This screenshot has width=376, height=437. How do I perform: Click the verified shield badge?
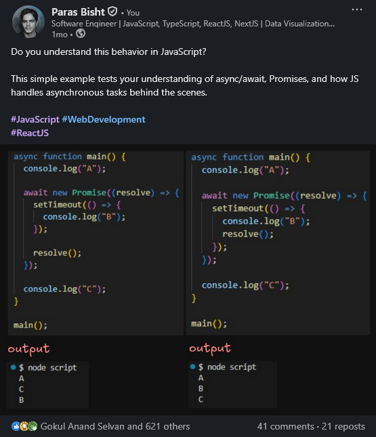(x=112, y=12)
